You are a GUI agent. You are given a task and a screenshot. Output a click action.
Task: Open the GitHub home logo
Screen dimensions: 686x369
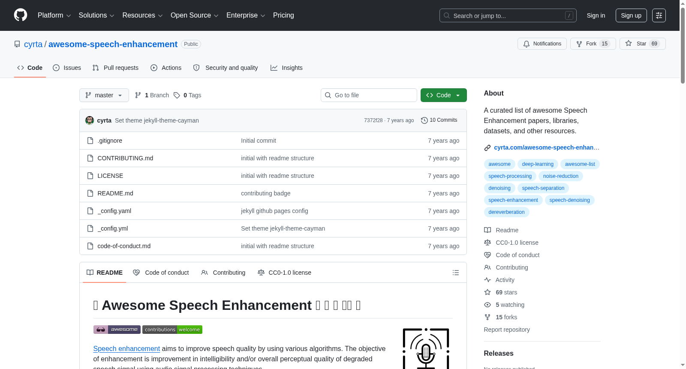[21, 15]
